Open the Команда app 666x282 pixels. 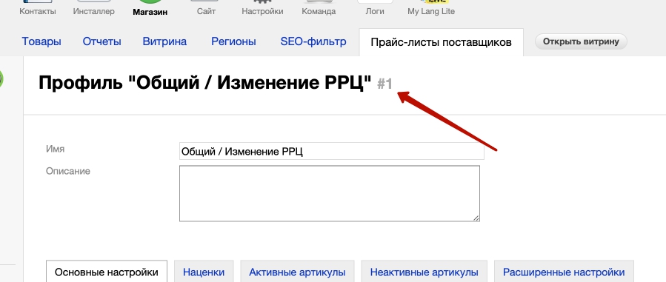point(319,8)
